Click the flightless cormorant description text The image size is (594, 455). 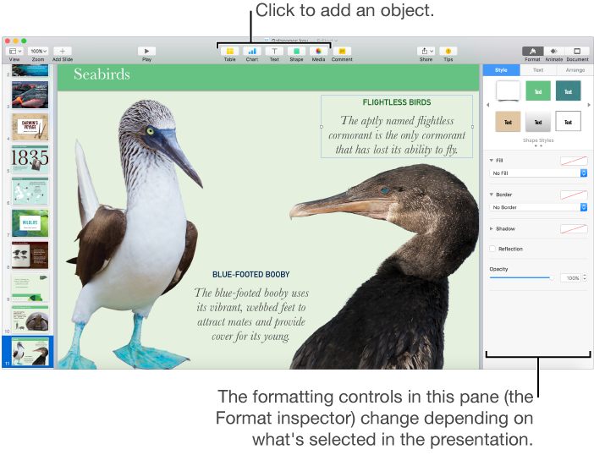(x=397, y=135)
